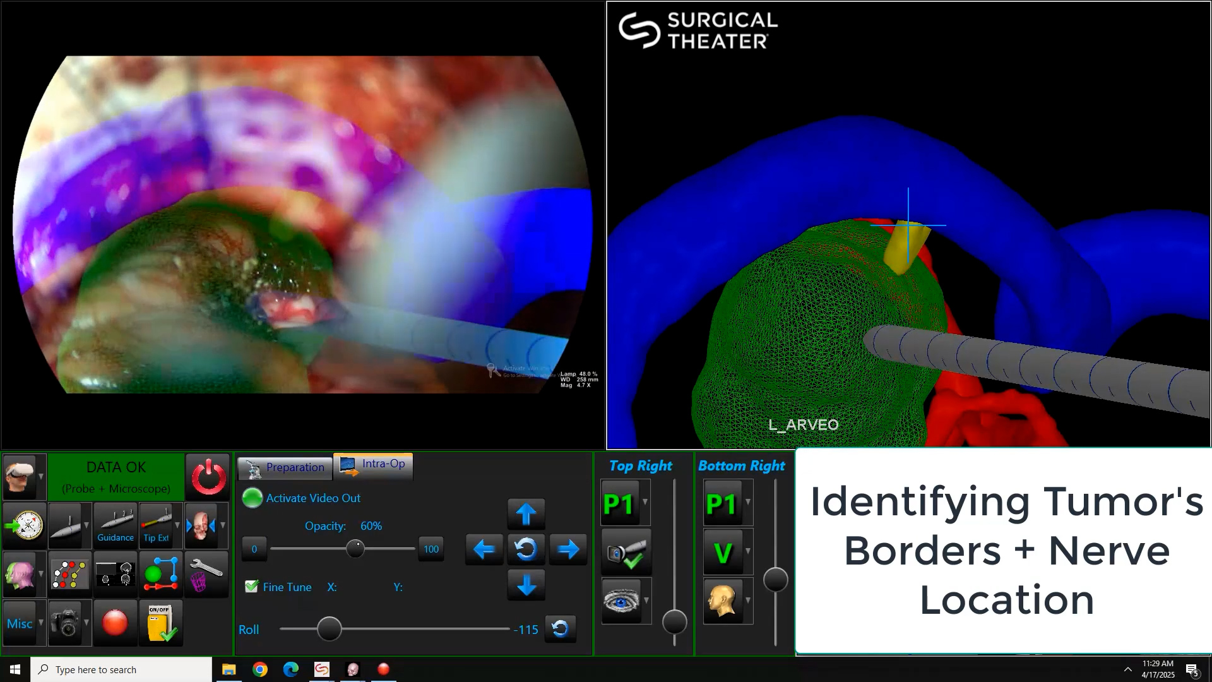Expand the VR headset dropdown arrow
Image resolution: width=1212 pixels, height=682 pixels.
pos(41,477)
